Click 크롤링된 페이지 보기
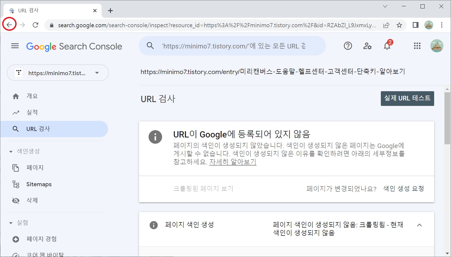451x257 pixels. (203, 188)
